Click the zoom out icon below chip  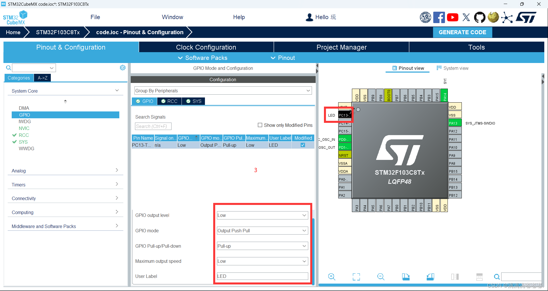click(x=381, y=277)
